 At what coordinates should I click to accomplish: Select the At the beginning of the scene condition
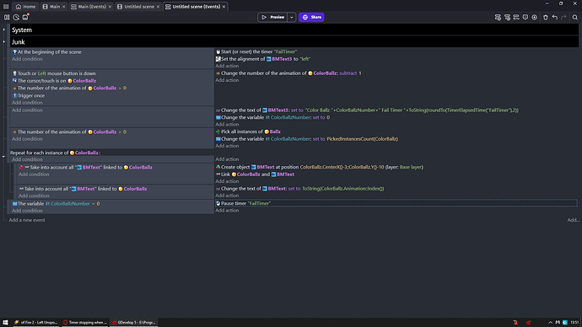(46, 52)
